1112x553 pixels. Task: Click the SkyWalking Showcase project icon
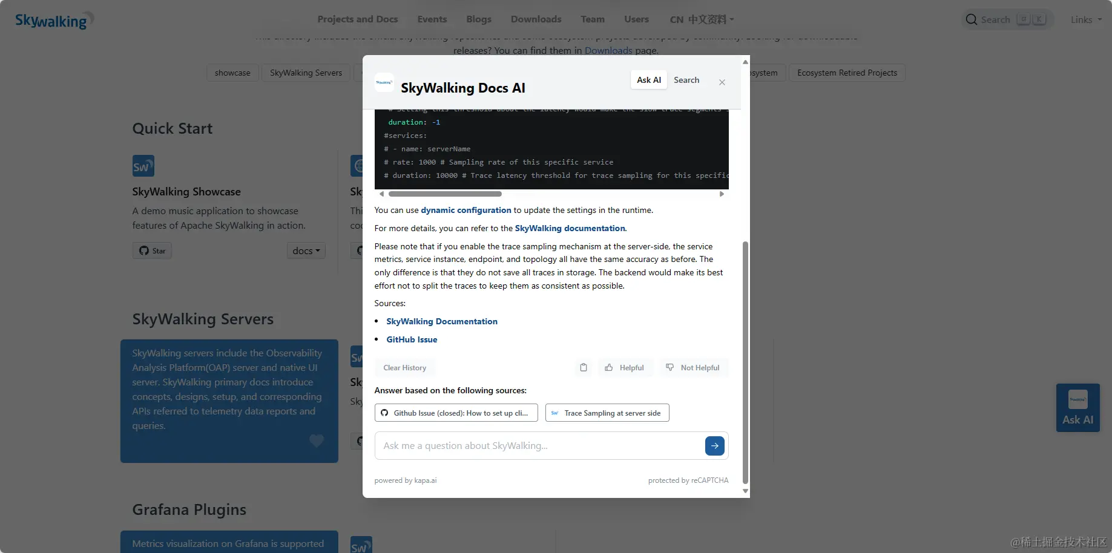(143, 166)
